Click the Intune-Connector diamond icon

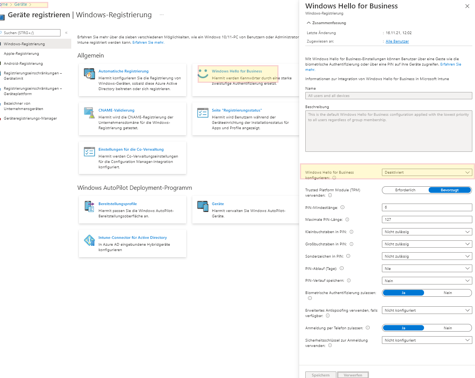pos(89,240)
